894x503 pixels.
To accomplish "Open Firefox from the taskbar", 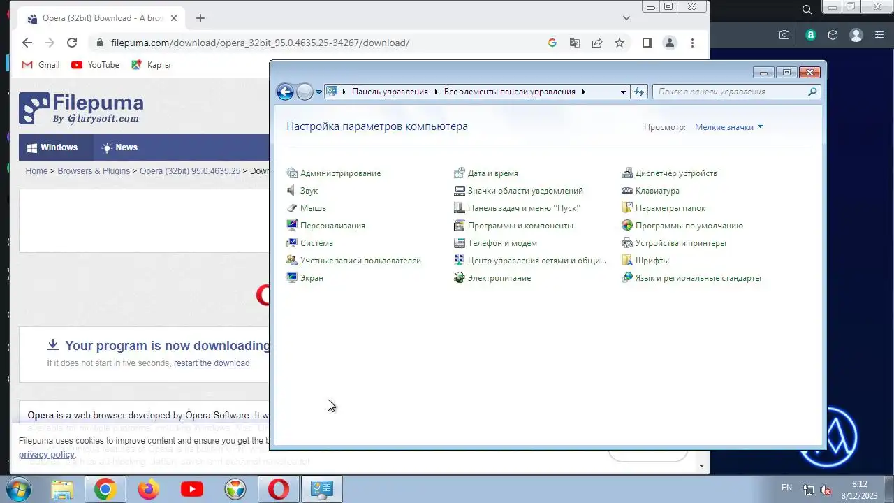I will click(149, 490).
